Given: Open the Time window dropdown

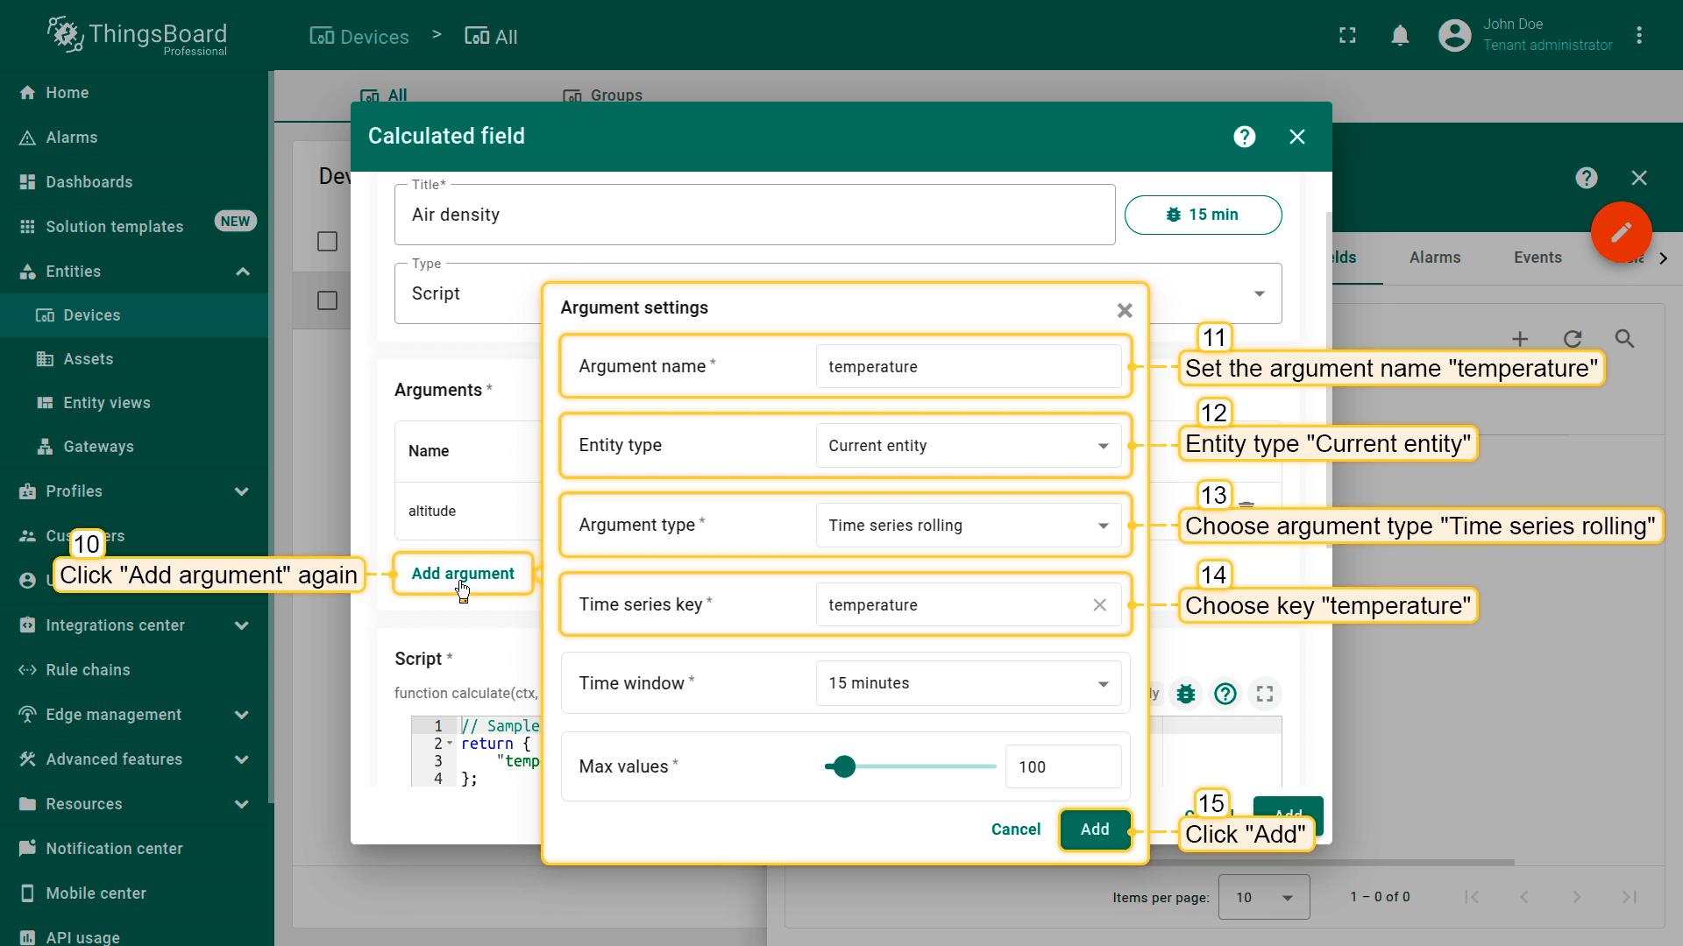Looking at the screenshot, I should coord(968,683).
